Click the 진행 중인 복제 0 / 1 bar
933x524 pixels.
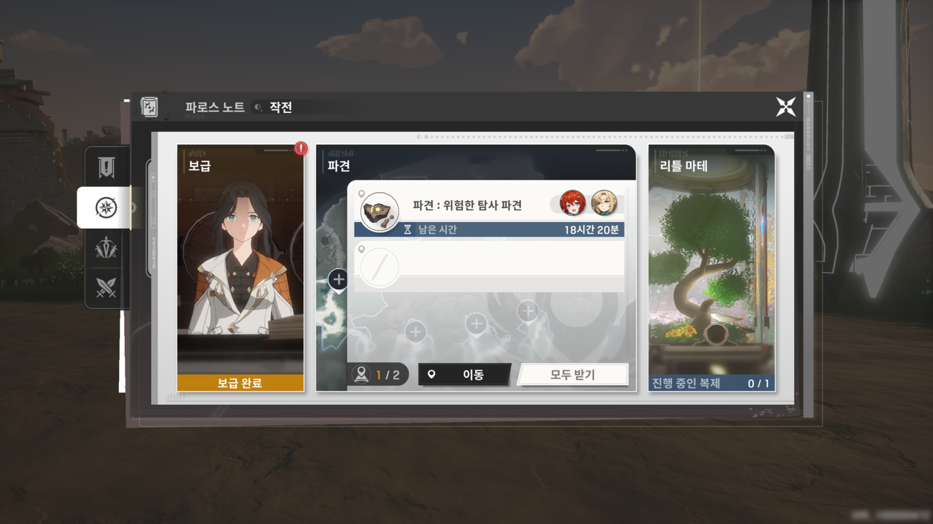tap(711, 383)
